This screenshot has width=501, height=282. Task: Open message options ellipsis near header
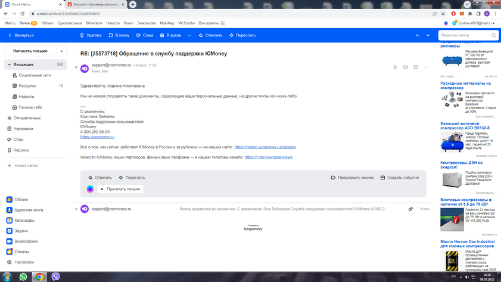[x=426, y=67]
